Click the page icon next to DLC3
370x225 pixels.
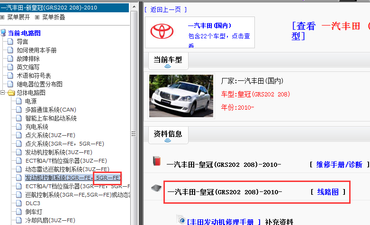point(18,203)
